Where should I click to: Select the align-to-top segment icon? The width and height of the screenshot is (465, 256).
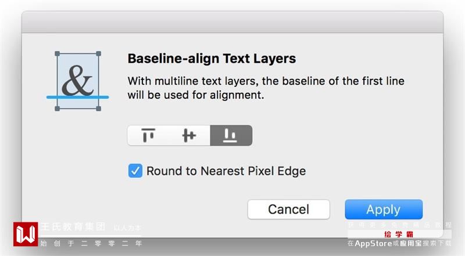148,136
